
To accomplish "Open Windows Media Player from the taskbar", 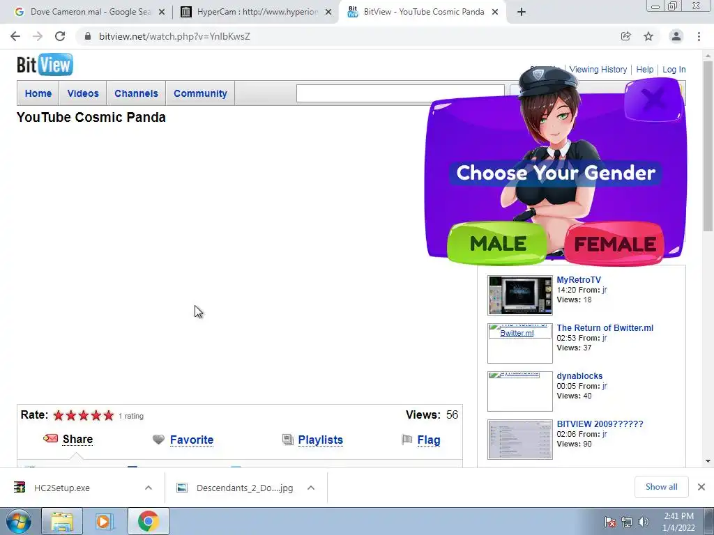I will [104, 521].
